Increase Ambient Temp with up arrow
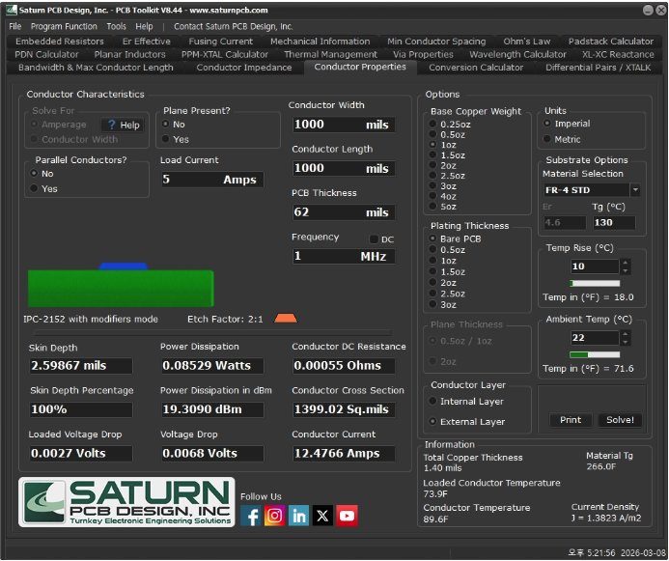 [625, 334]
